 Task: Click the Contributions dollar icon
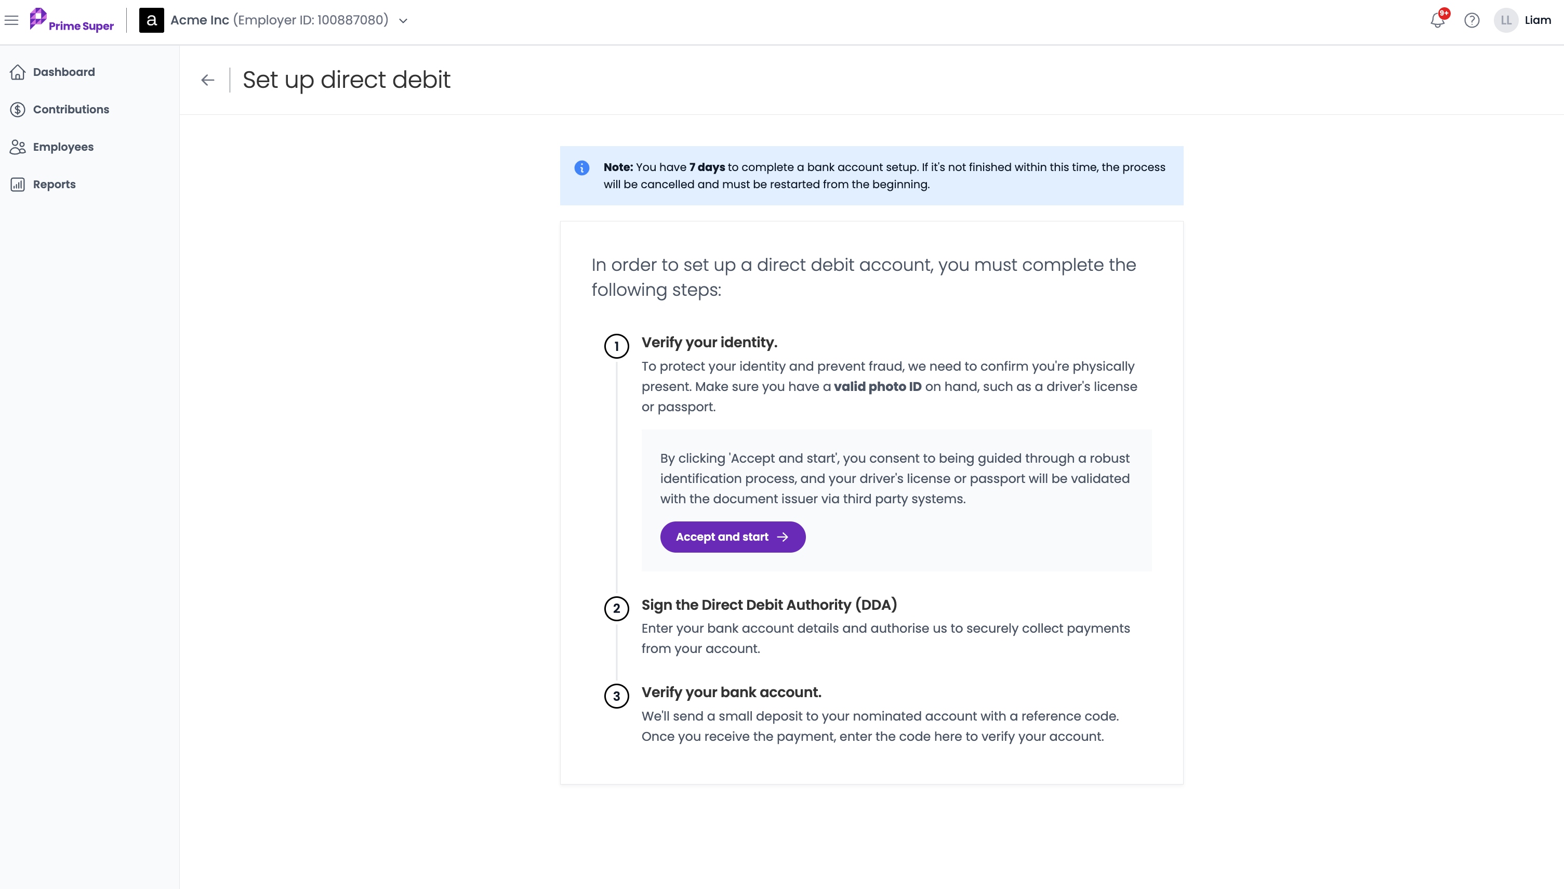[x=18, y=109]
